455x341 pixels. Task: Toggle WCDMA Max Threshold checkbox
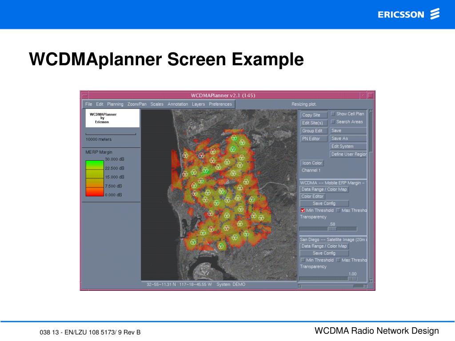[x=338, y=210]
